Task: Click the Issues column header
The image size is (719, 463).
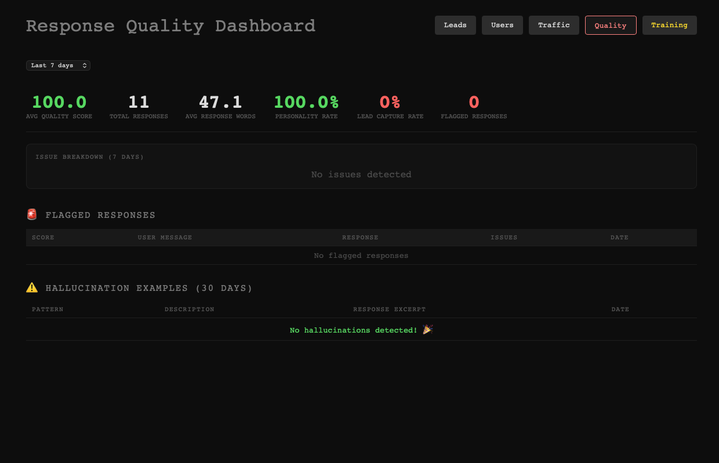Action: click(504, 238)
